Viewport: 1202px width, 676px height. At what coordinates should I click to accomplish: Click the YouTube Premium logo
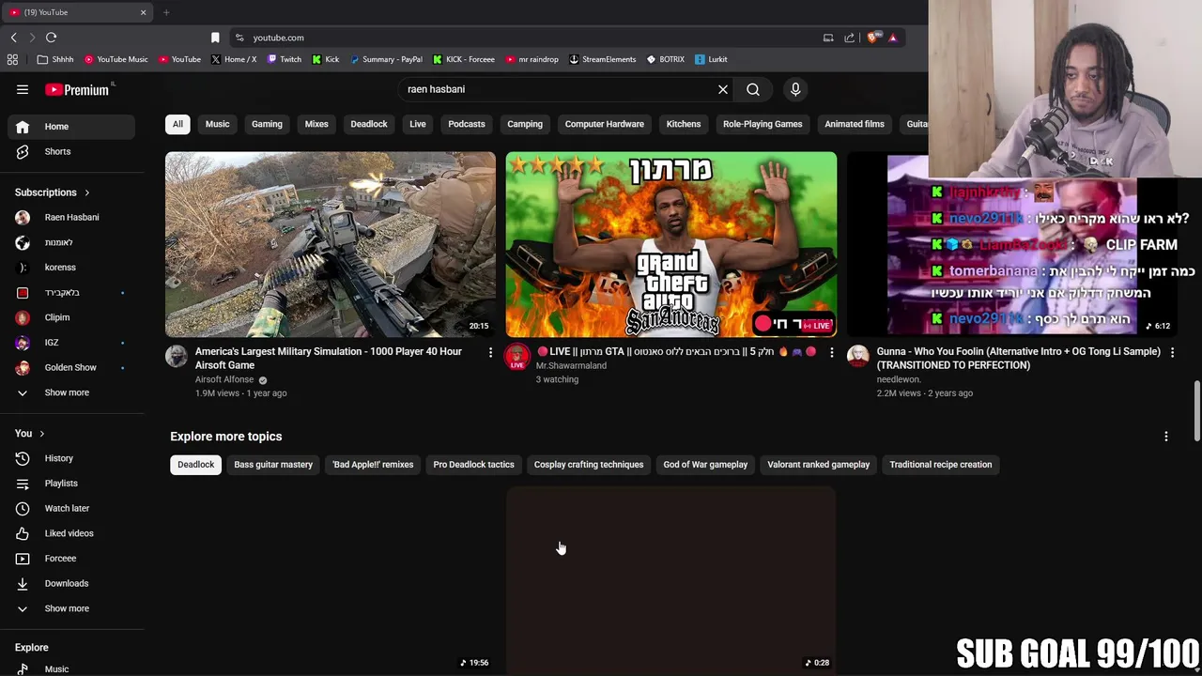(x=77, y=90)
